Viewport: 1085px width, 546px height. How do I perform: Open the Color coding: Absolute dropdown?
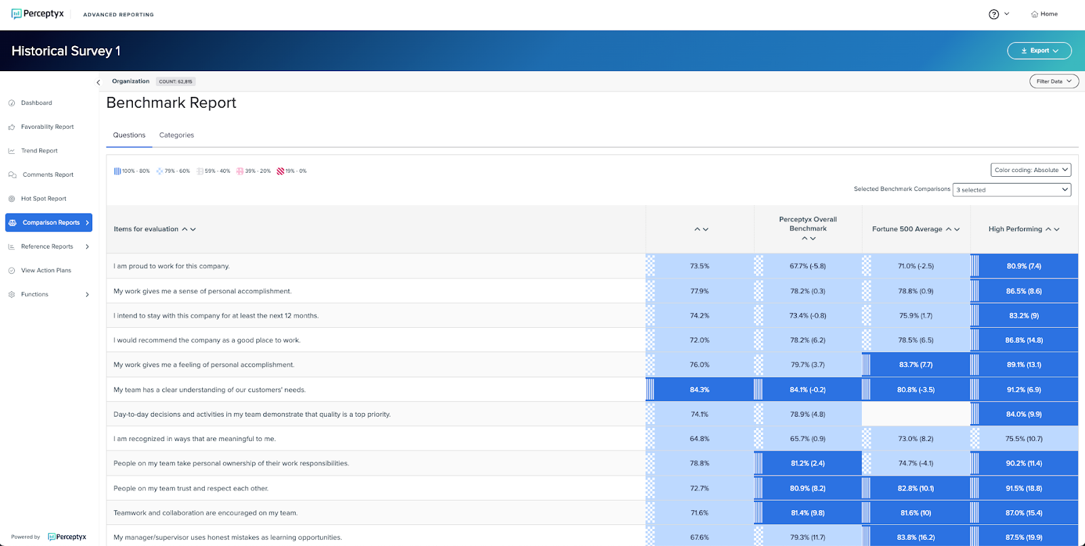1031,170
